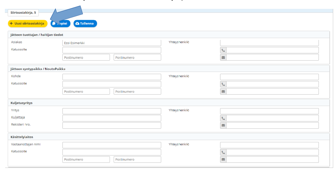Save with the Tallenna button
This screenshot has width=335, height=170.
click(85, 23)
